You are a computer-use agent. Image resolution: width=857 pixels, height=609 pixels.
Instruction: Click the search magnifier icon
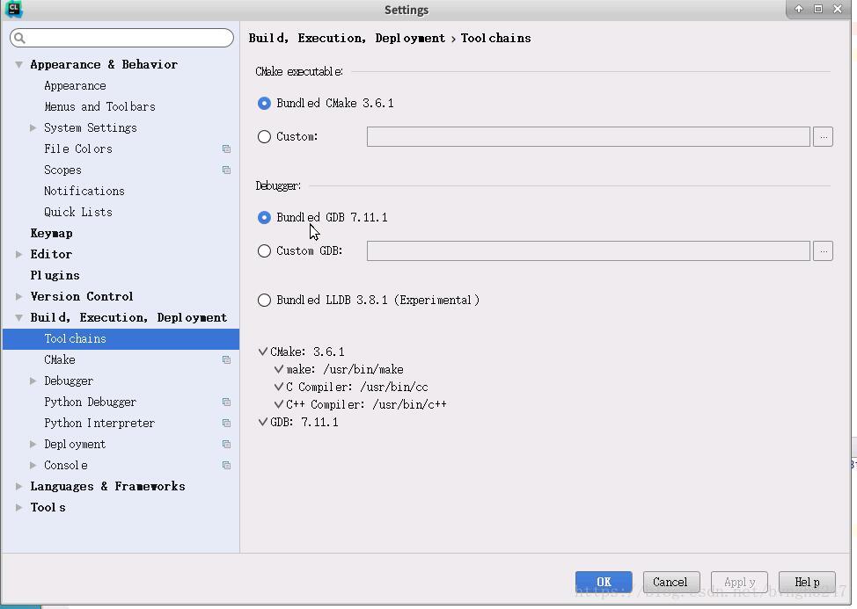tap(19, 38)
